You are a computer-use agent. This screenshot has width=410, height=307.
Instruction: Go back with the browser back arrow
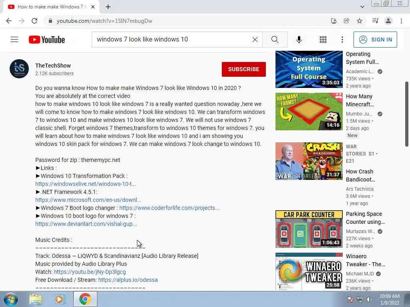9,21
